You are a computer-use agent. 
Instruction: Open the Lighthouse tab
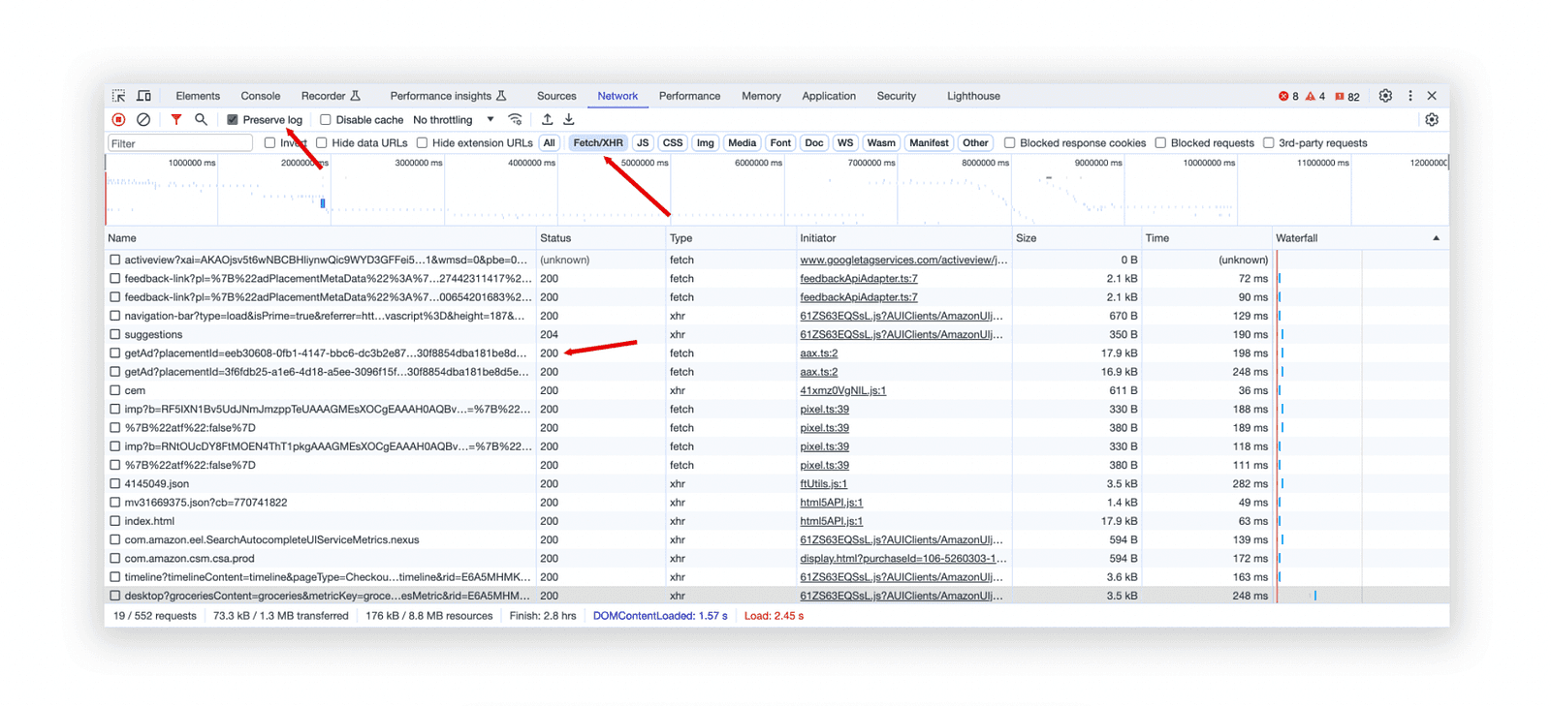tap(973, 96)
